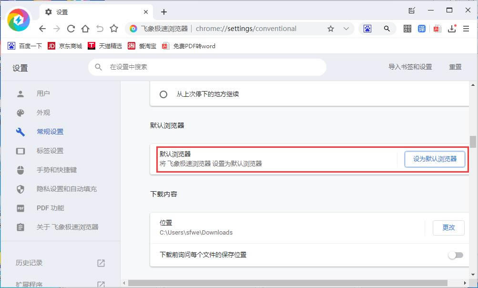478x288 pixels.
Task: Open the downloads manager icon
Action: 452,29
